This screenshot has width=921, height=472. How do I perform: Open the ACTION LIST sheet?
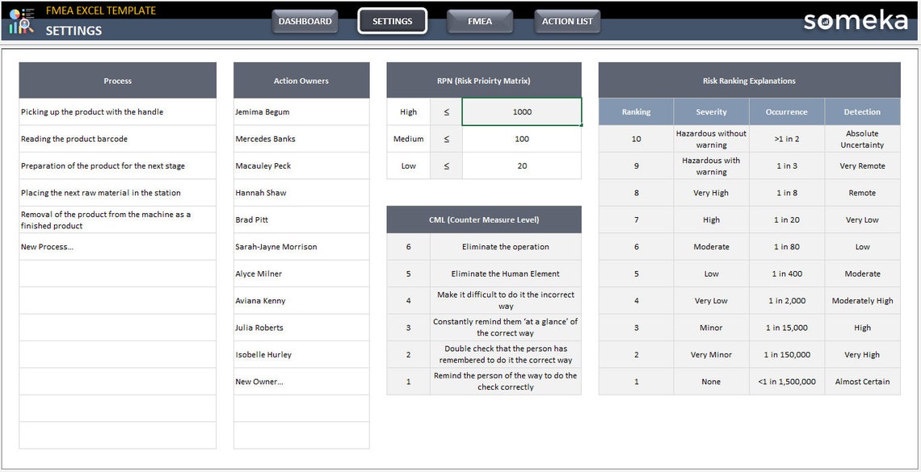click(567, 22)
